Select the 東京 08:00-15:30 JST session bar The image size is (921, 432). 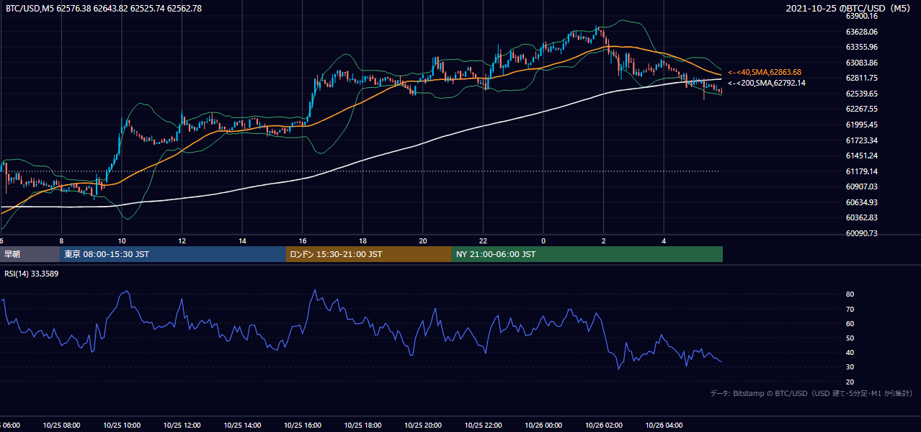(173, 254)
